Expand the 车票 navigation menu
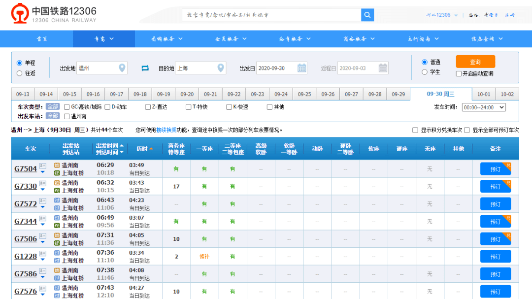Viewport: 532px width, 299px height. pyautogui.click(x=104, y=39)
